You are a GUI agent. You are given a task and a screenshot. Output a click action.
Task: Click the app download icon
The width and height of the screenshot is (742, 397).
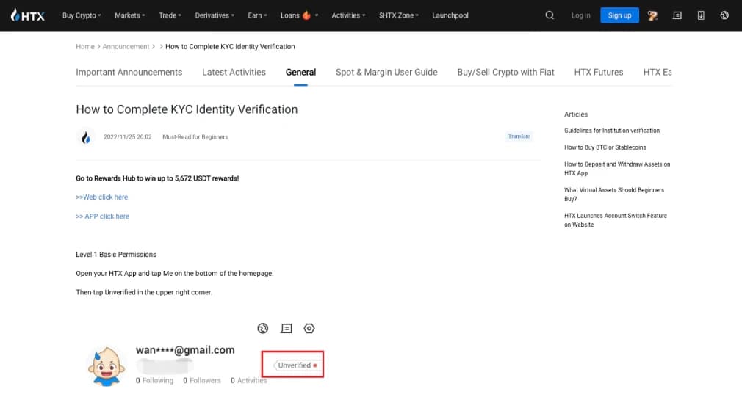tap(701, 15)
